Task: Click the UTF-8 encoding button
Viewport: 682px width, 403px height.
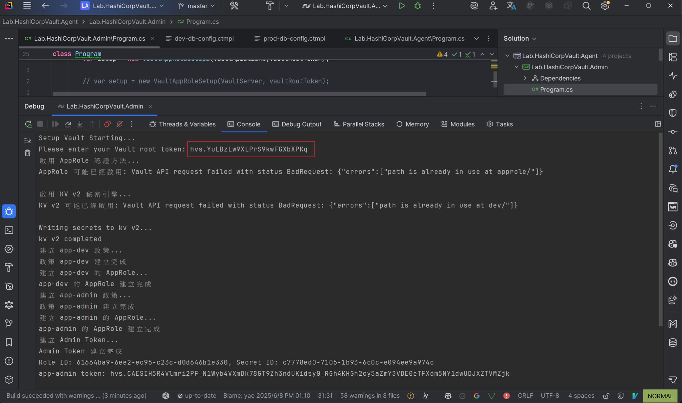Action: tap(550, 396)
